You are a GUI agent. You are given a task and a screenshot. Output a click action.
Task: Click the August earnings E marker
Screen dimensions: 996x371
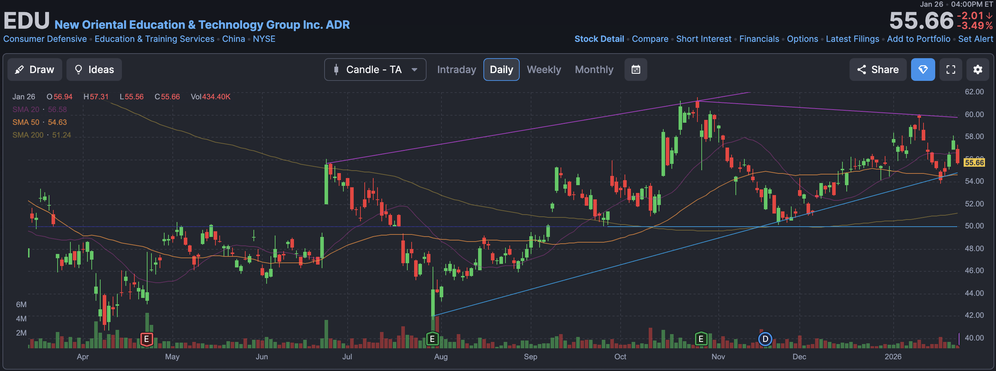point(432,339)
